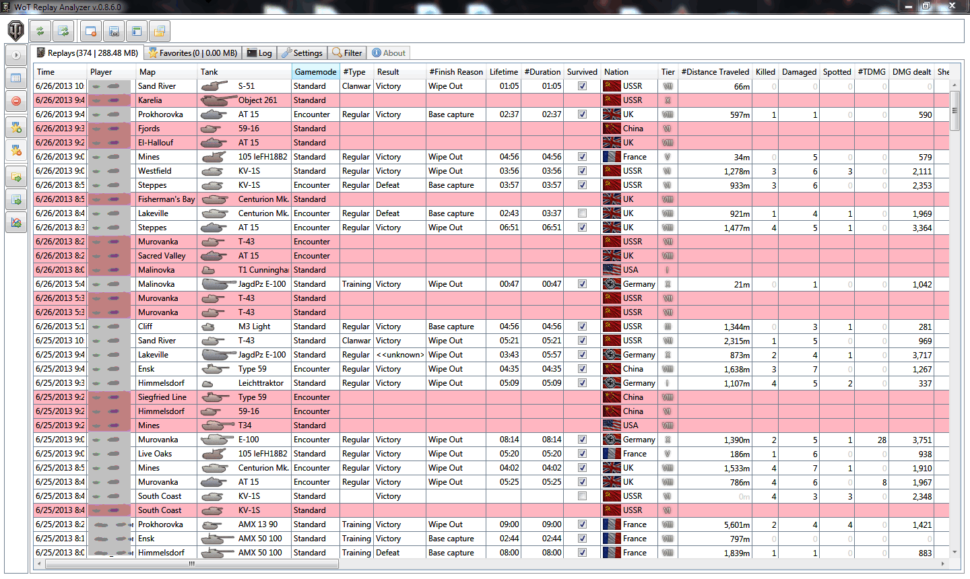This screenshot has height=579, width=970.
Task: Click the remove-from-favorites star icon with red minus
Action: pos(16,151)
